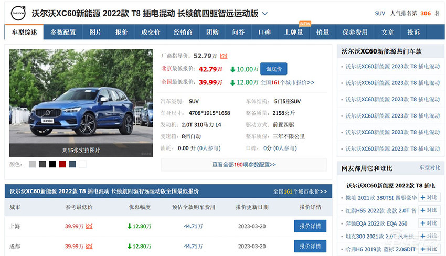Click 0人参与 next to 油耗

point(209,148)
